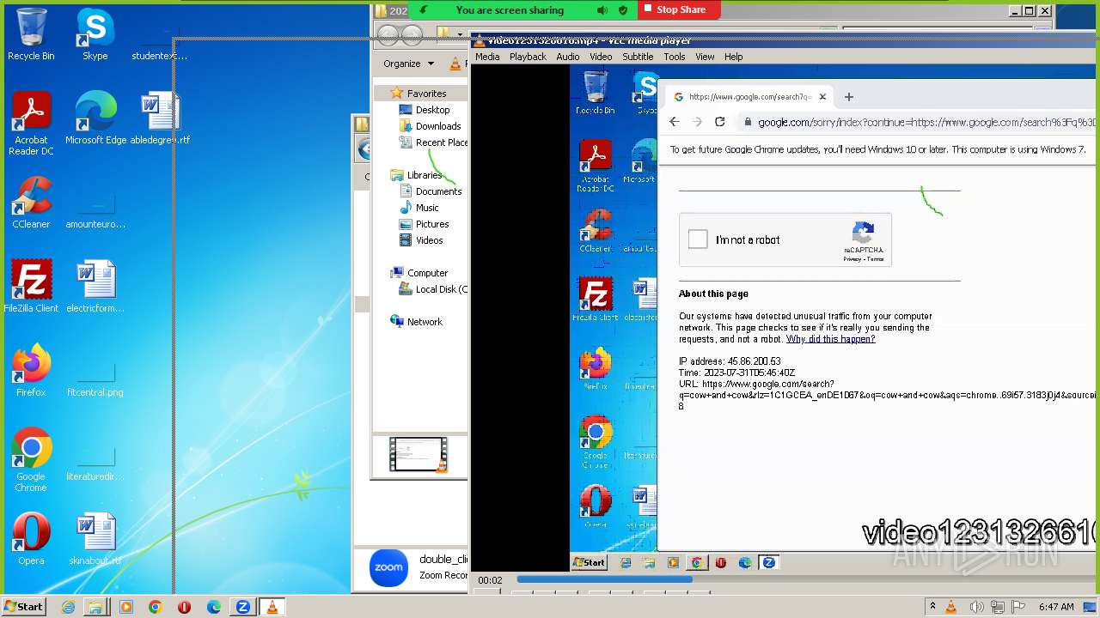This screenshot has height=618, width=1100.
Task: Launch Skype from the desktop
Action: click(95, 34)
